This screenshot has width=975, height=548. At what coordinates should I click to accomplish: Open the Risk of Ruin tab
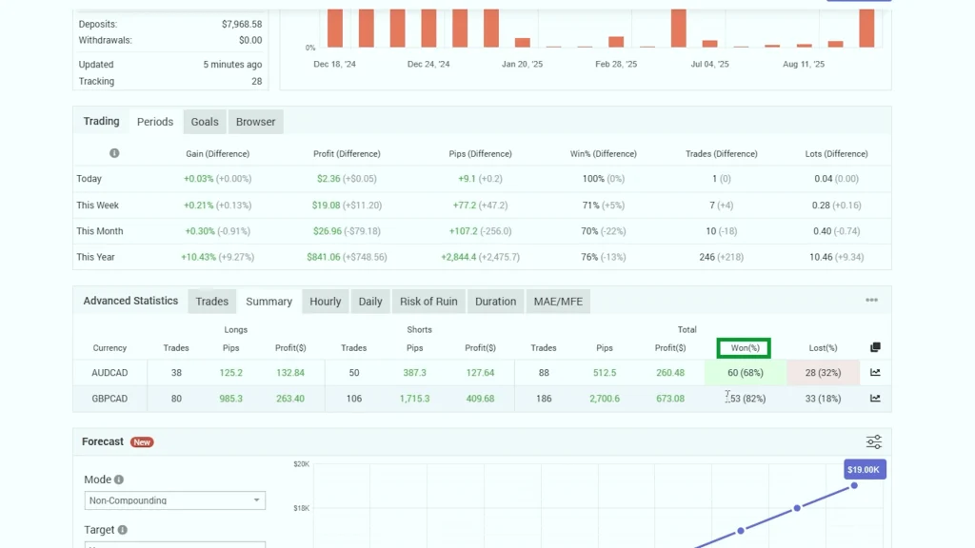point(428,302)
